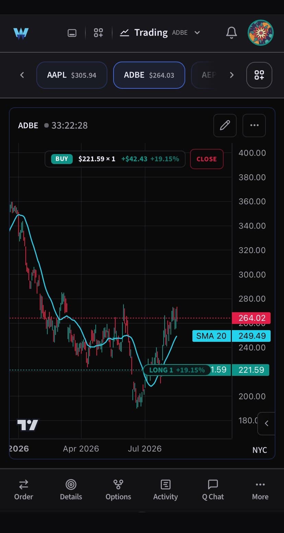Screen dimensions: 284x533
Task: Open the profile avatar
Action: 261,33
